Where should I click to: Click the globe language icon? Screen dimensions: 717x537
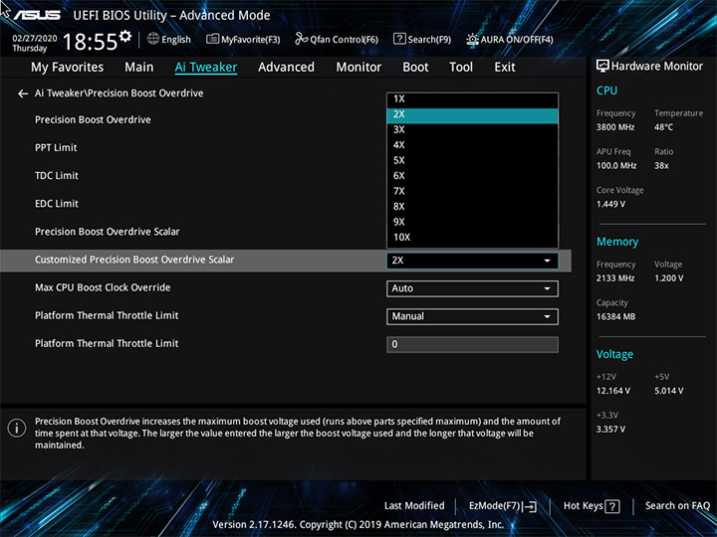(153, 39)
